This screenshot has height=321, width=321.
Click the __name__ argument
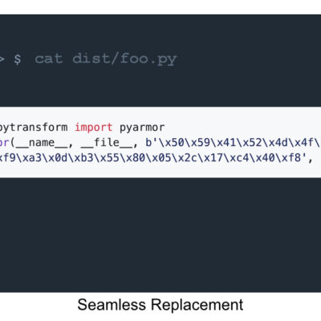(x=42, y=143)
